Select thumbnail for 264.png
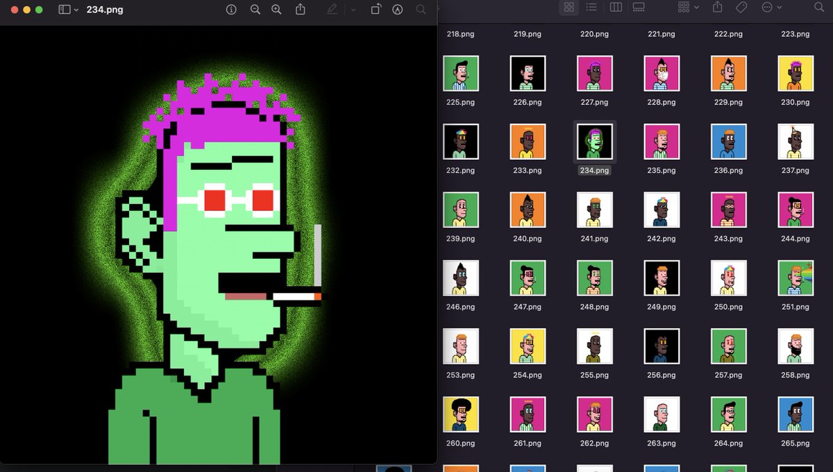The image size is (833, 472). (x=729, y=414)
